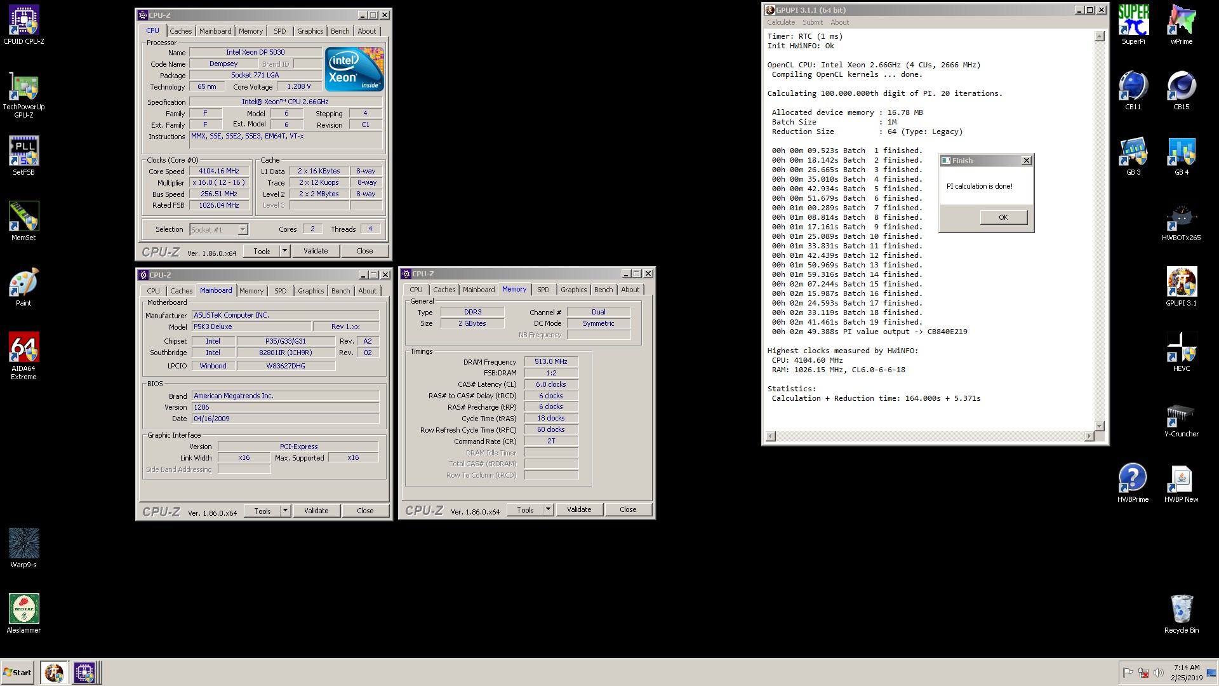The height and width of the screenshot is (686, 1219).
Task: Open the AIDA64 Extreme desktop icon
Action: click(x=23, y=356)
